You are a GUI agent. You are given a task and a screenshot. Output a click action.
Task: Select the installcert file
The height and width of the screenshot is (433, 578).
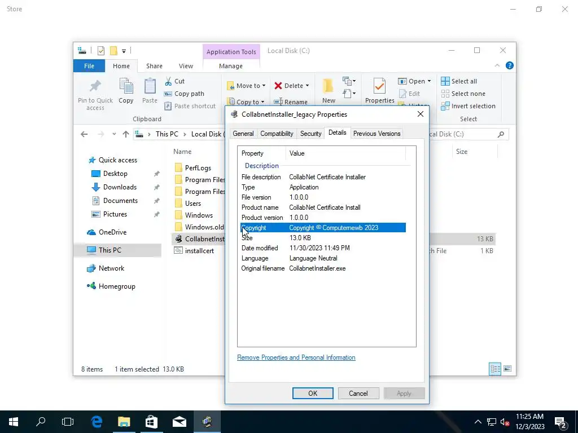click(x=199, y=251)
